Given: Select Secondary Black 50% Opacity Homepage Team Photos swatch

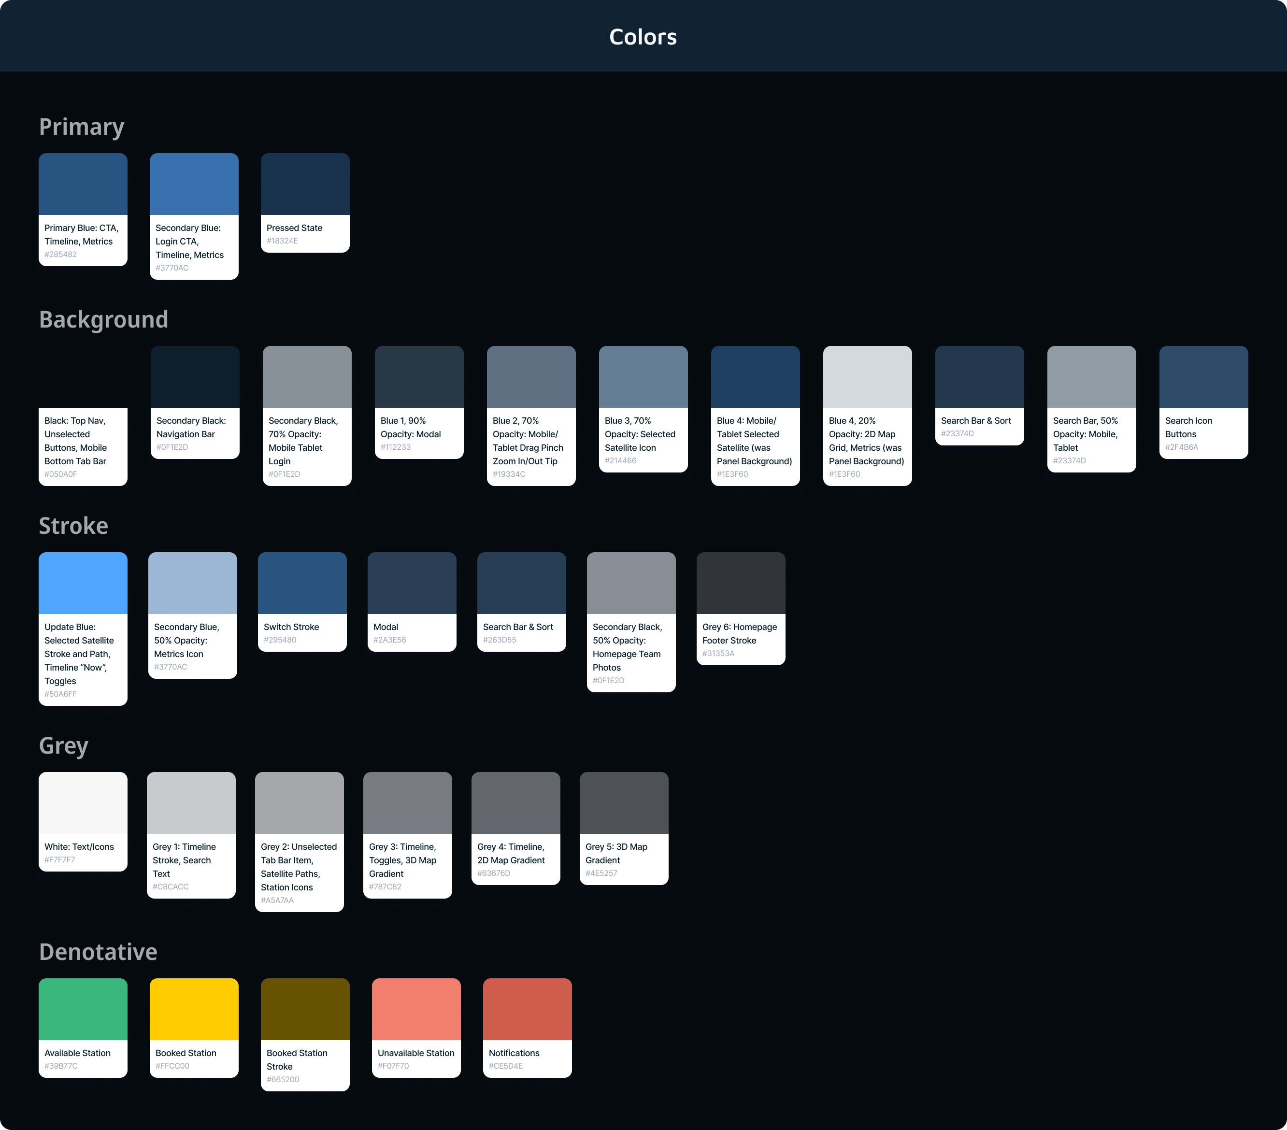Looking at the screenshot, I should tap(631, 584).
